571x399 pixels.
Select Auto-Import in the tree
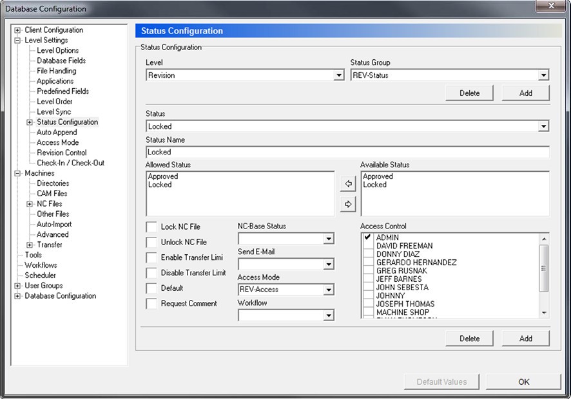pos(54,225)
